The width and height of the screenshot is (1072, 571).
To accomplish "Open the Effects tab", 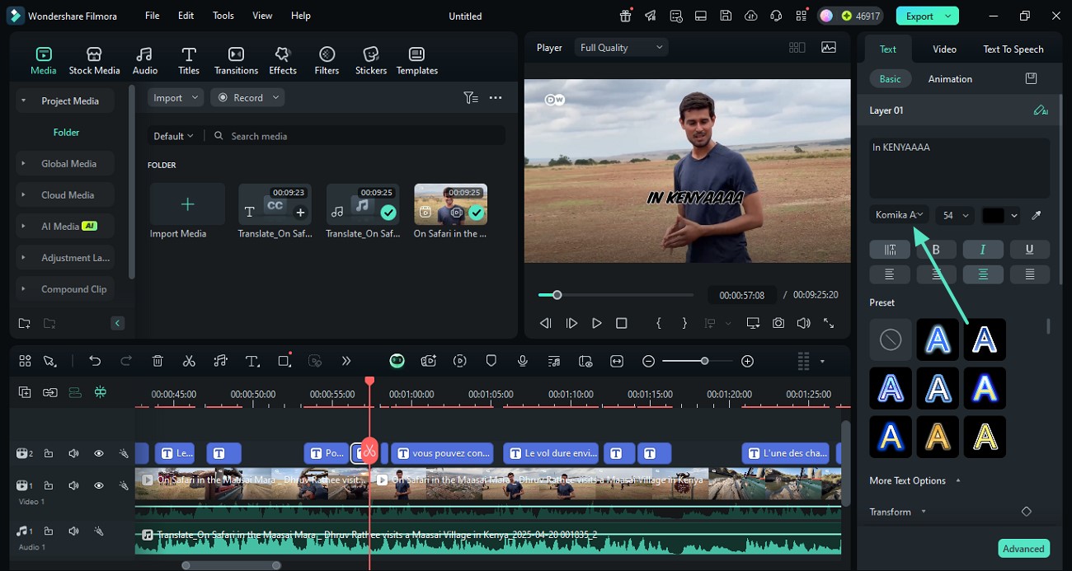I will (283, 61).
